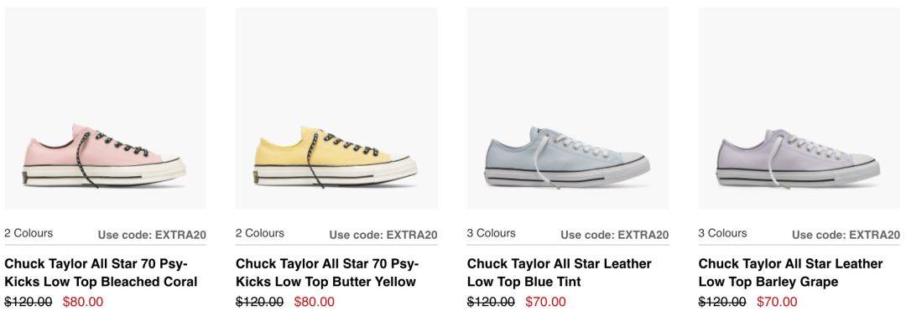
Task: Click EXTRA20 code label under coral shoe
Action: click(152, 235)
